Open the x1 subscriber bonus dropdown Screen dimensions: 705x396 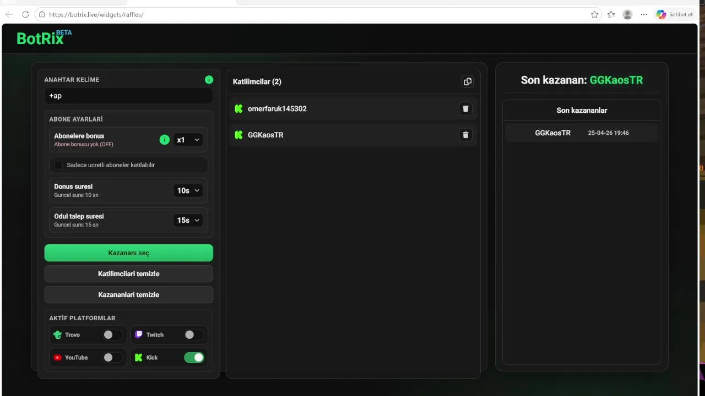pos(188,140)
